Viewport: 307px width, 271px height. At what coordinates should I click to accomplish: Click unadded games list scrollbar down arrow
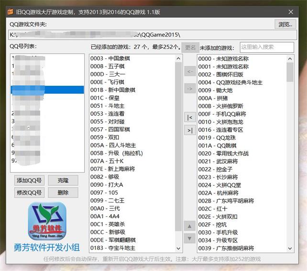[x=290, y=248]
